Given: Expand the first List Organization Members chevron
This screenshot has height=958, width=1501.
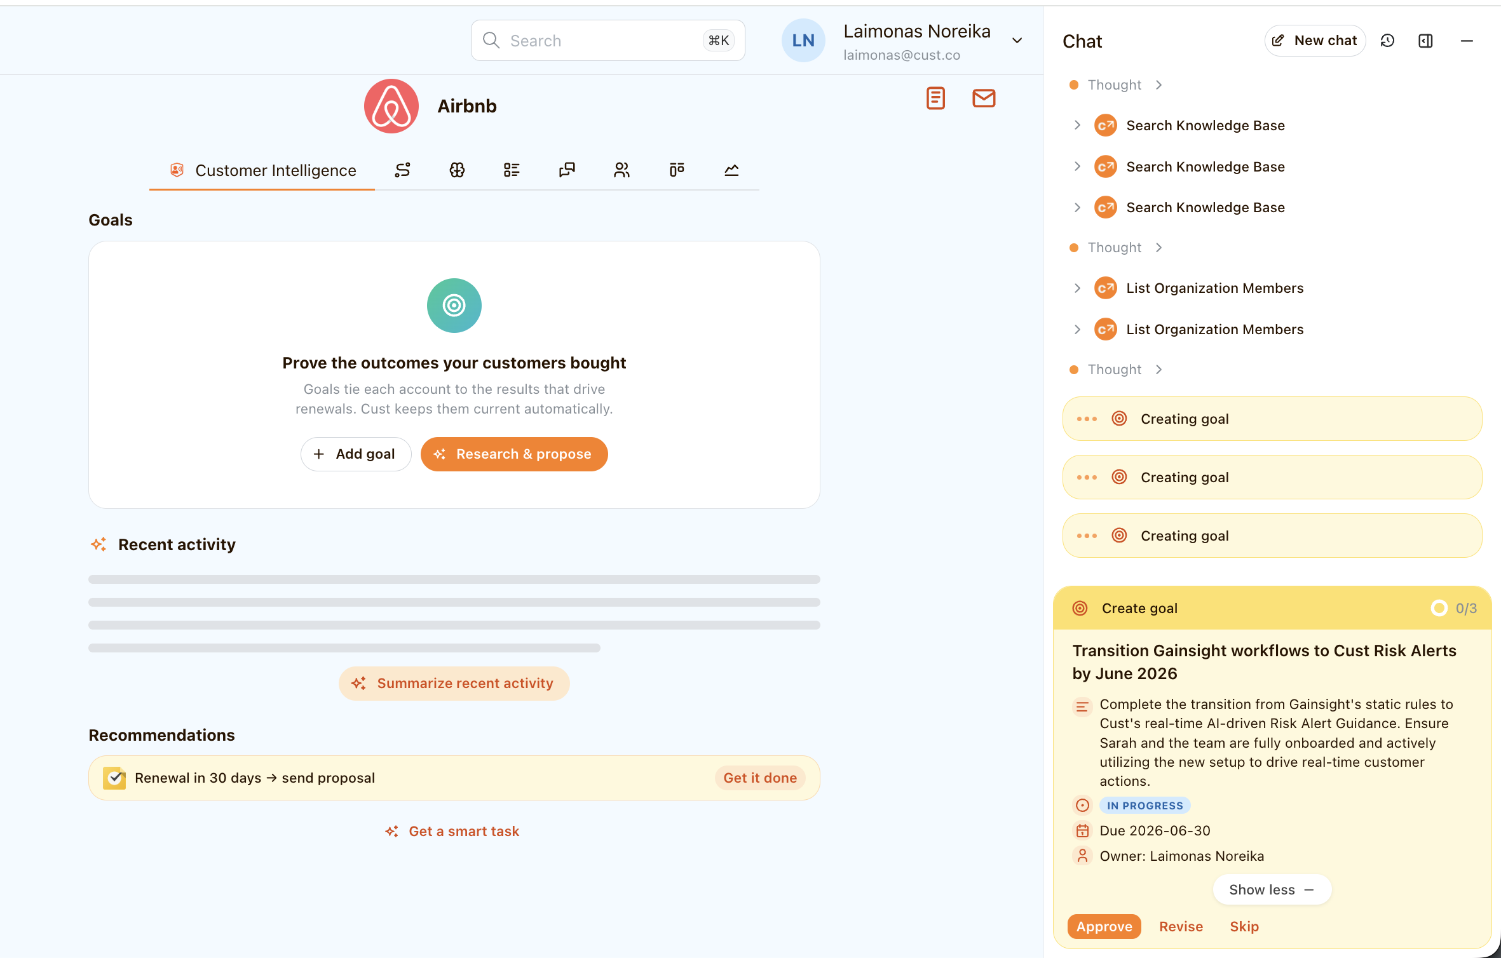Looking at the screenshot, I should (x=1077, y=288).
